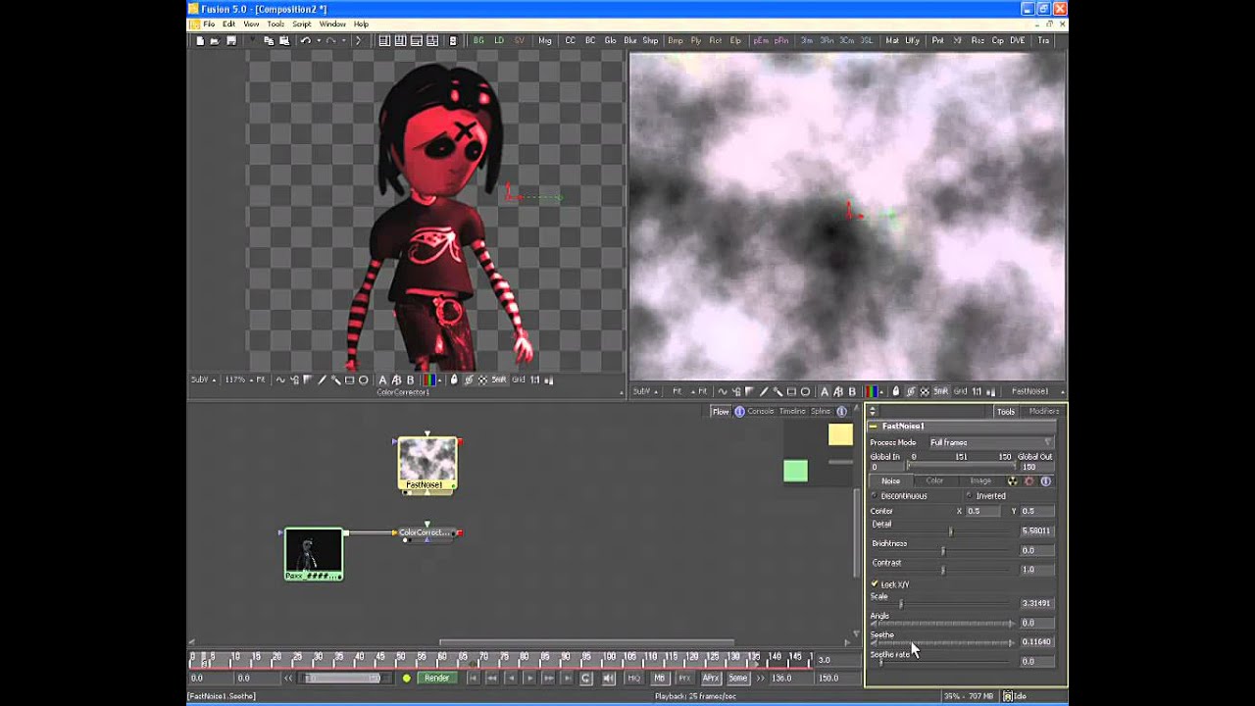Add a CC color corrector tool from toolbar

[570, 40]
